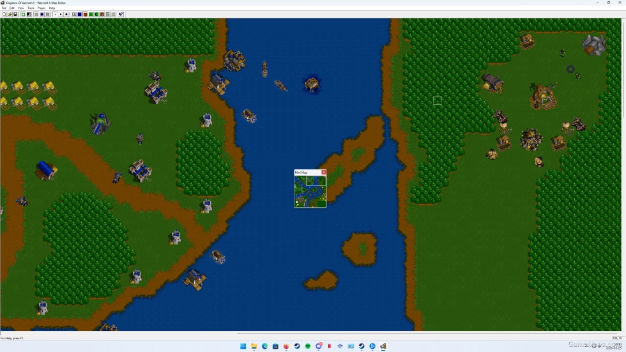
Task: Create a new map with toolbar icon
Action: point(4,14)
